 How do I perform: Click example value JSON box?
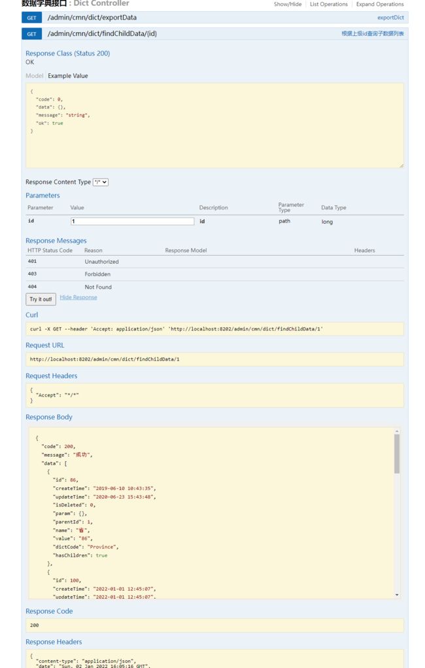pyautogui.click(x=214, y=126)
